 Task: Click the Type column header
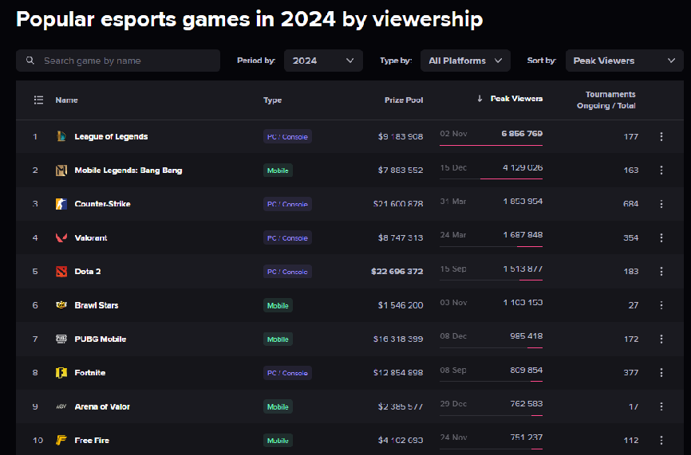(x=272, y=100)
